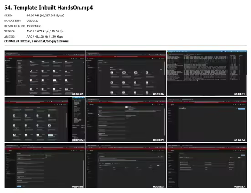Click the sanet.st/blogs/tutsland comment URL
Screen dimensions: 251x193
click(45, 41)
